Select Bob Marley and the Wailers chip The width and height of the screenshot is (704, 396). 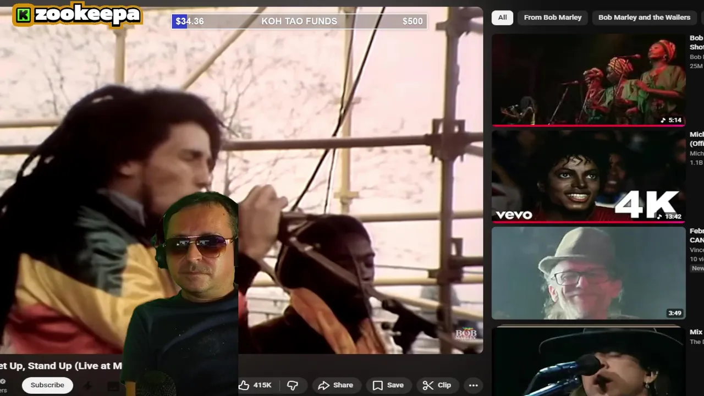click(x=644, y=17)
